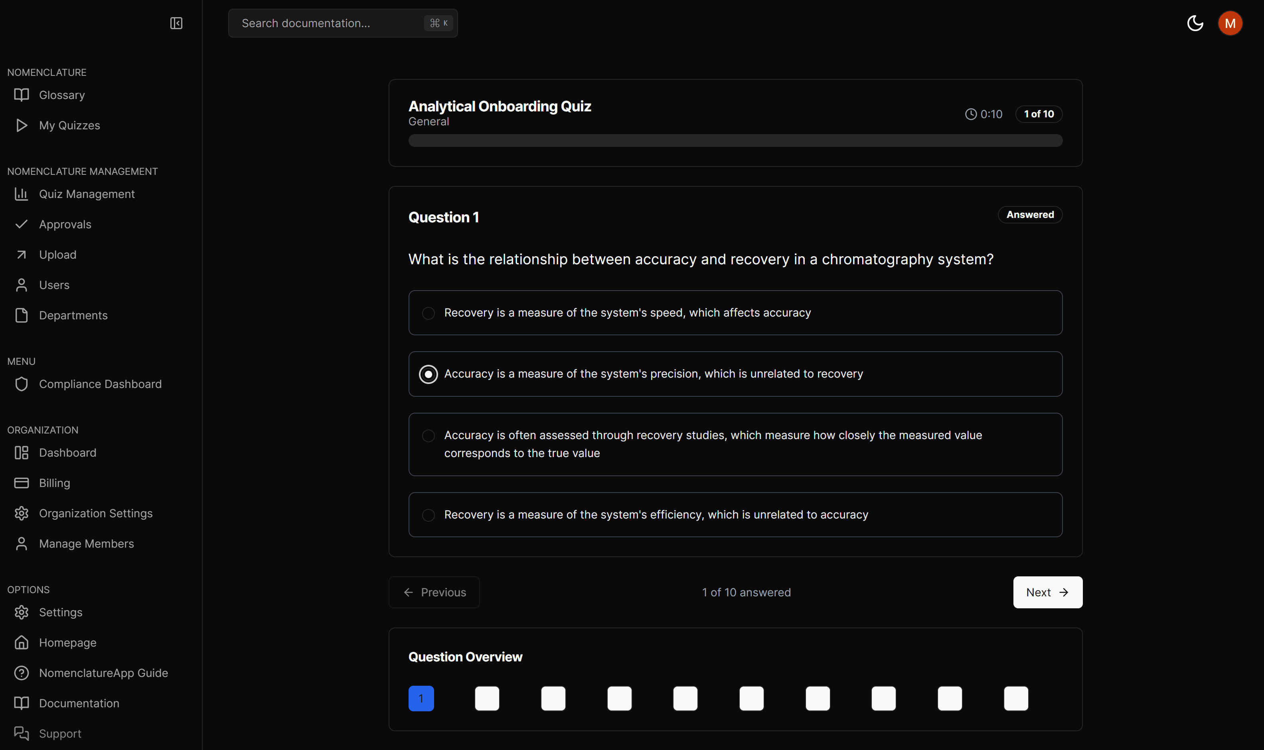
Task: Select the Upload arrow icon
Action: pos(21,255)
